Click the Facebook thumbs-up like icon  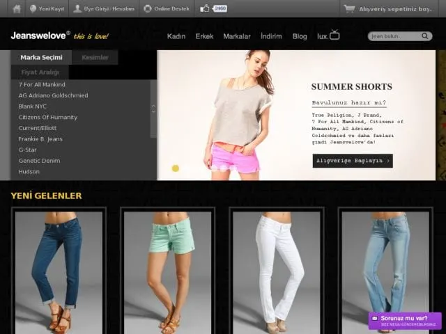pos(204,9)
